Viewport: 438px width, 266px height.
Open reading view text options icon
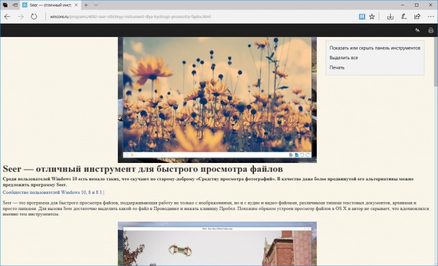(417, 30)
